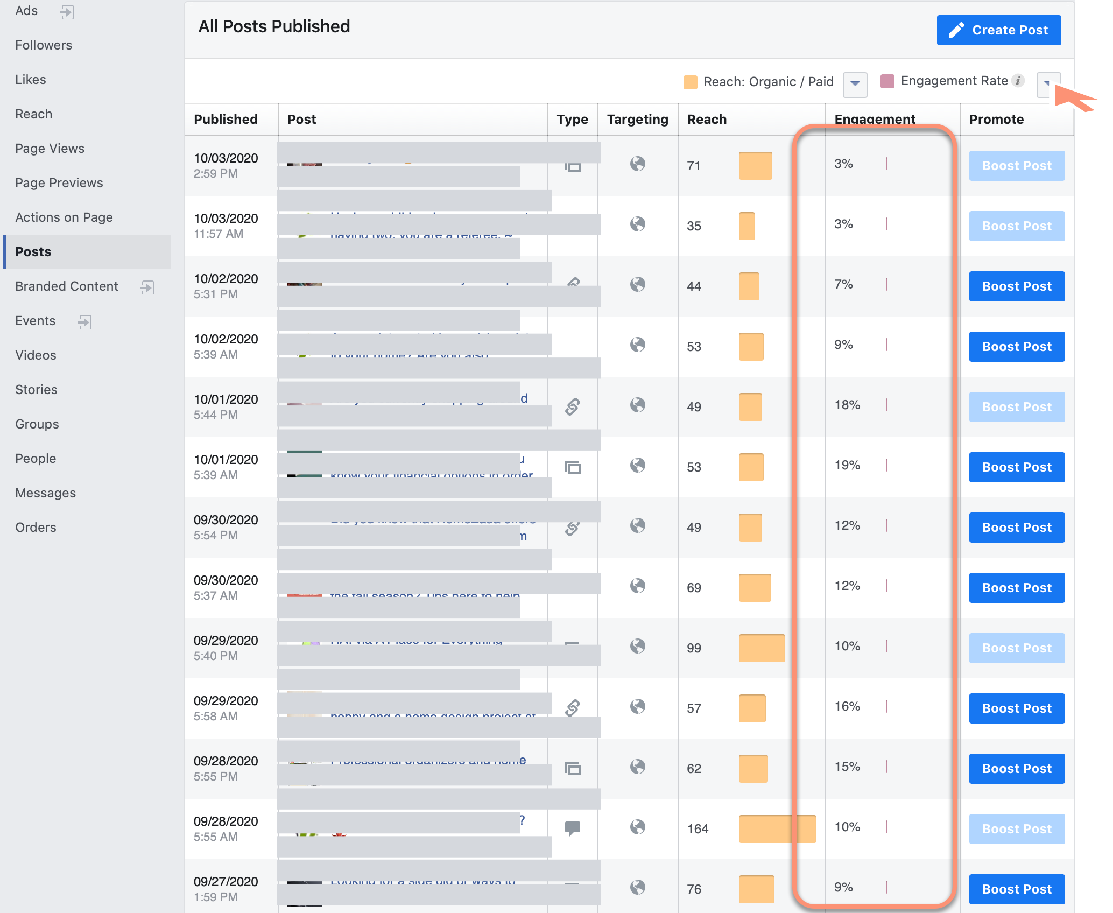The height and width of the screenshot is (913, 1113).
Task: Click the Engagement Rate info icon
Action: click(x=1017, y=80)
